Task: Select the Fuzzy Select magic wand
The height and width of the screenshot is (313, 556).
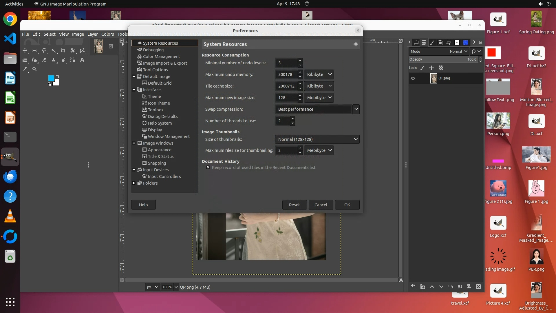Action: pyautogui.click(x=54, y=50)
